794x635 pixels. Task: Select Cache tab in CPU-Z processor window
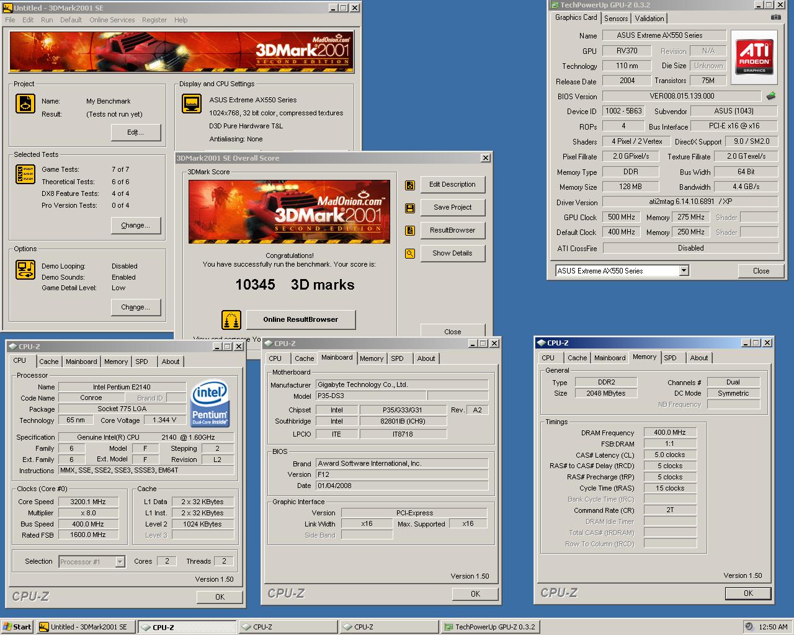point(49,362)
